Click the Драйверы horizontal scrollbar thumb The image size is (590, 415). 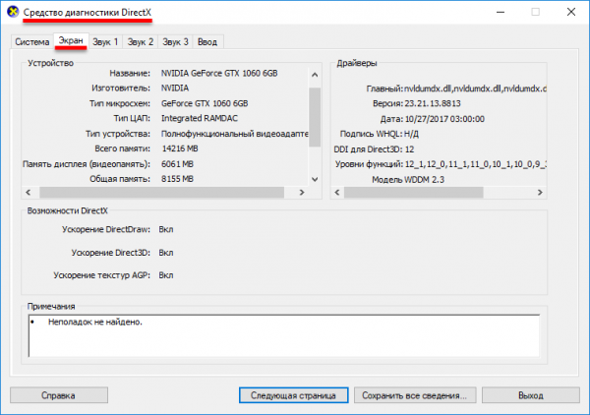point(414,193)
